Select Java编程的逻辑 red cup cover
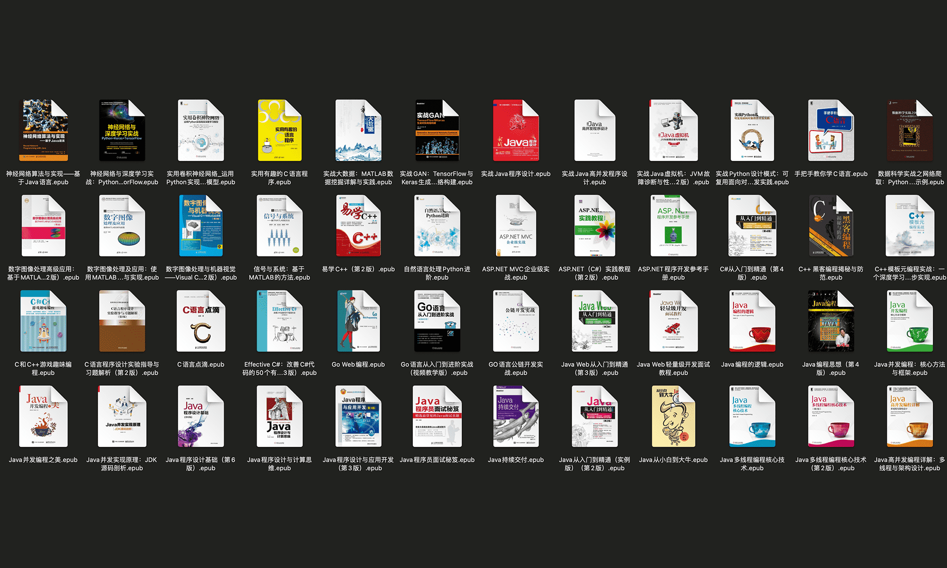Image resolution: width=947 pixels, height=568 pixels. [x=752, y=321]
